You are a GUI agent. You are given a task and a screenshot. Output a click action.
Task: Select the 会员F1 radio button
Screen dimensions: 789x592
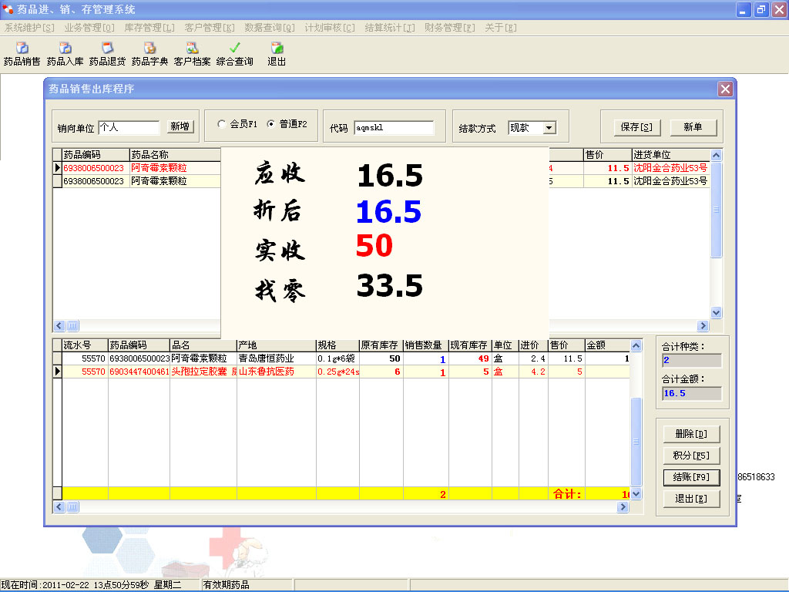point(222,124)
